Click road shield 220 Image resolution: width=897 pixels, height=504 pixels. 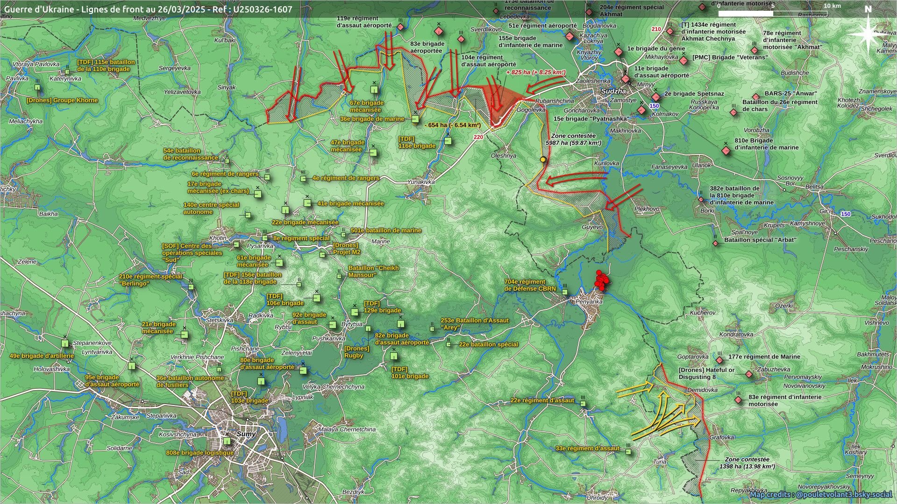pos(478,137)
